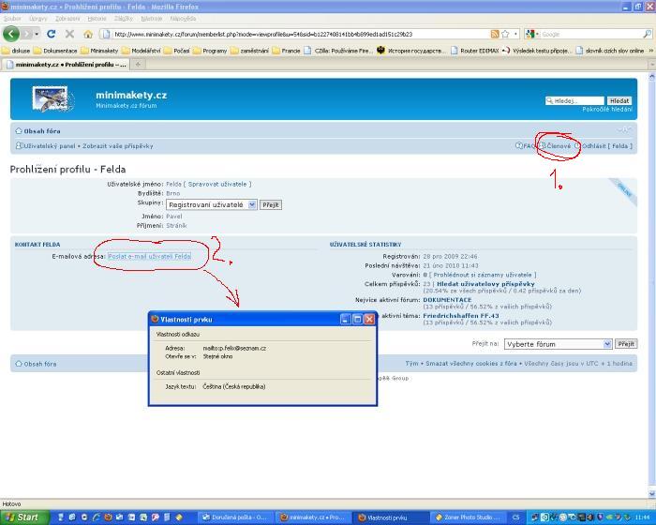The image size is (656, 525).
Task: Expand the 'Vyberte fórum' jump dropdown
Action: [x=558, y=344]
